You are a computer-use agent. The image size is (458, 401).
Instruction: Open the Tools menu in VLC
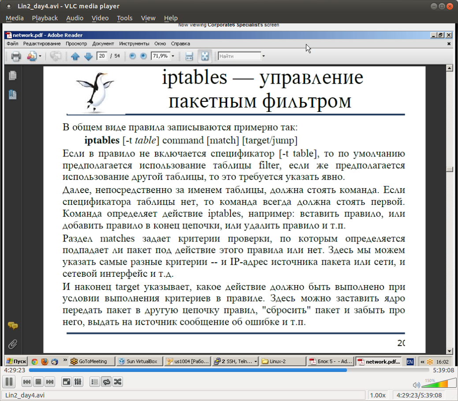pyautogui.click(x=124, y=18)
